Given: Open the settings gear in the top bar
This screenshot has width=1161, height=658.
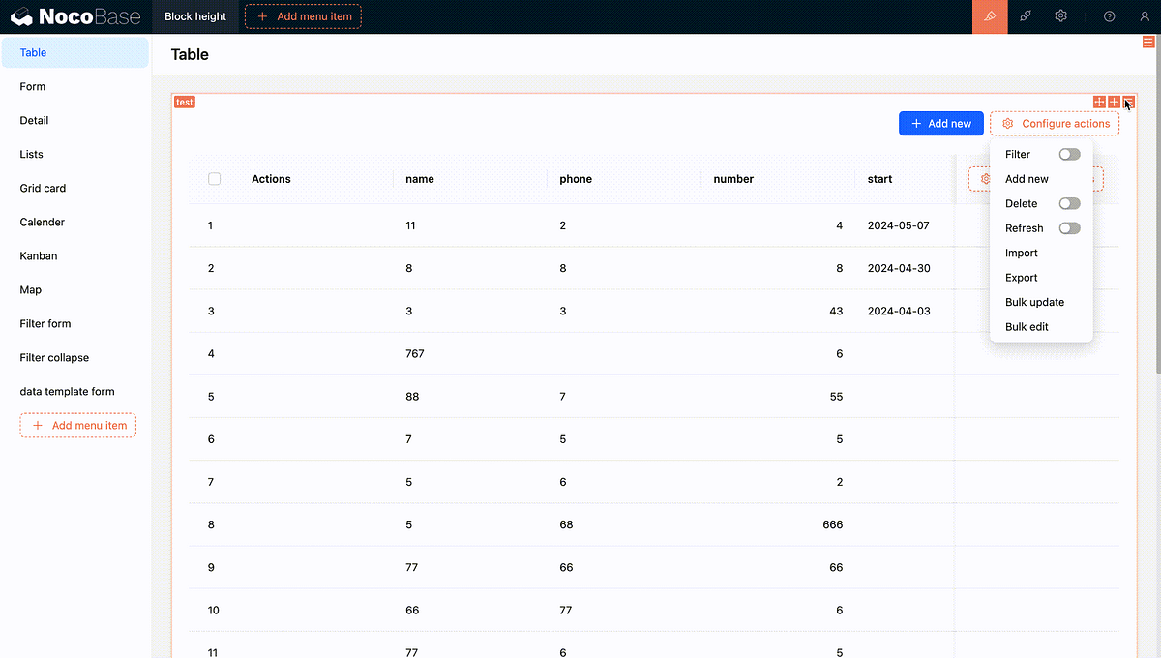Looking at the screenshot, I should tap(1060, 16).
